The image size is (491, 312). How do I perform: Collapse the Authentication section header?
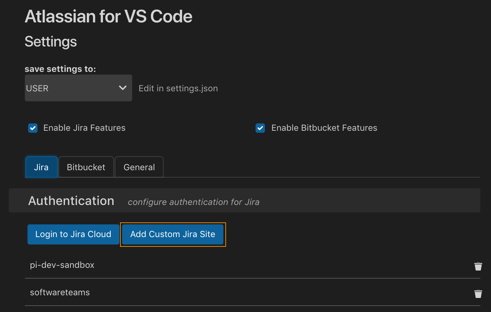coord(71,201)
